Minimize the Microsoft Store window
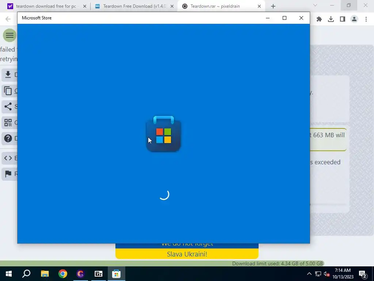Image resolution: width=374 pixels, height=281 pixels. click(268, 18)
